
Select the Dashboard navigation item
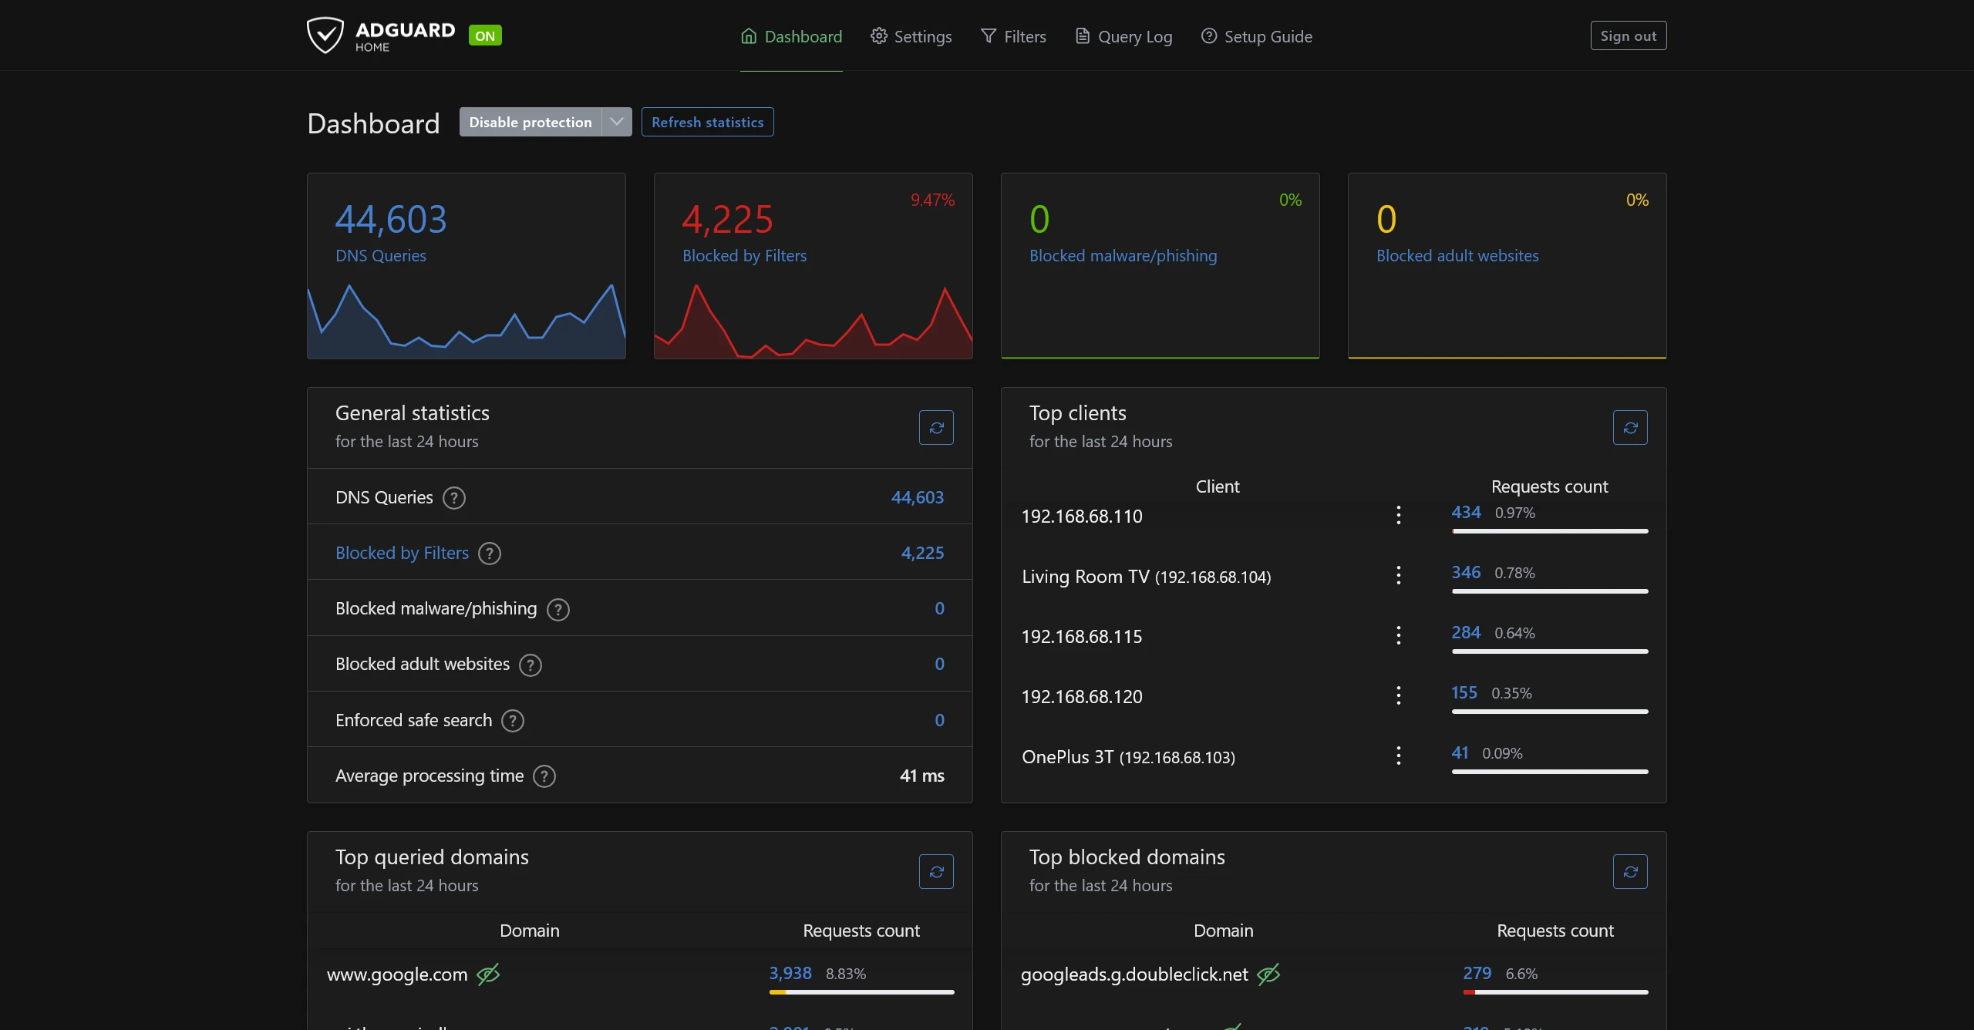click(790, 35)
